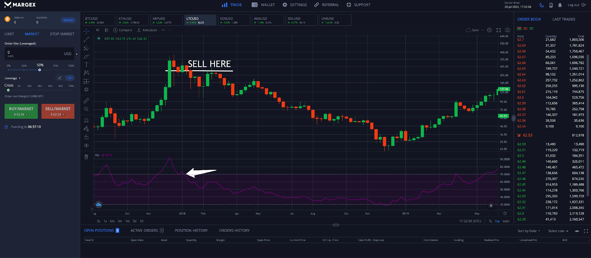Open chart settings gear icon

point(489,30)
